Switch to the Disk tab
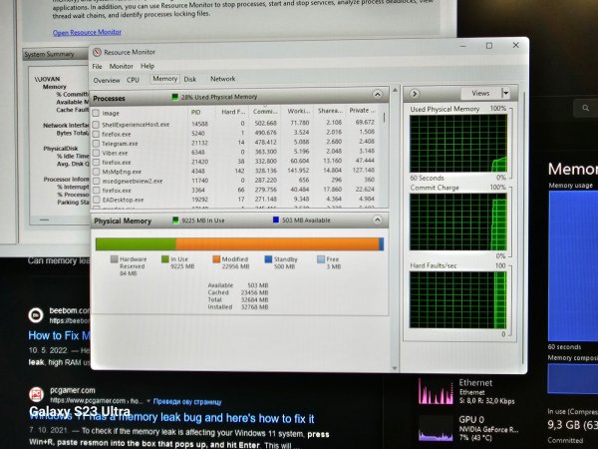 pos(190,79)
